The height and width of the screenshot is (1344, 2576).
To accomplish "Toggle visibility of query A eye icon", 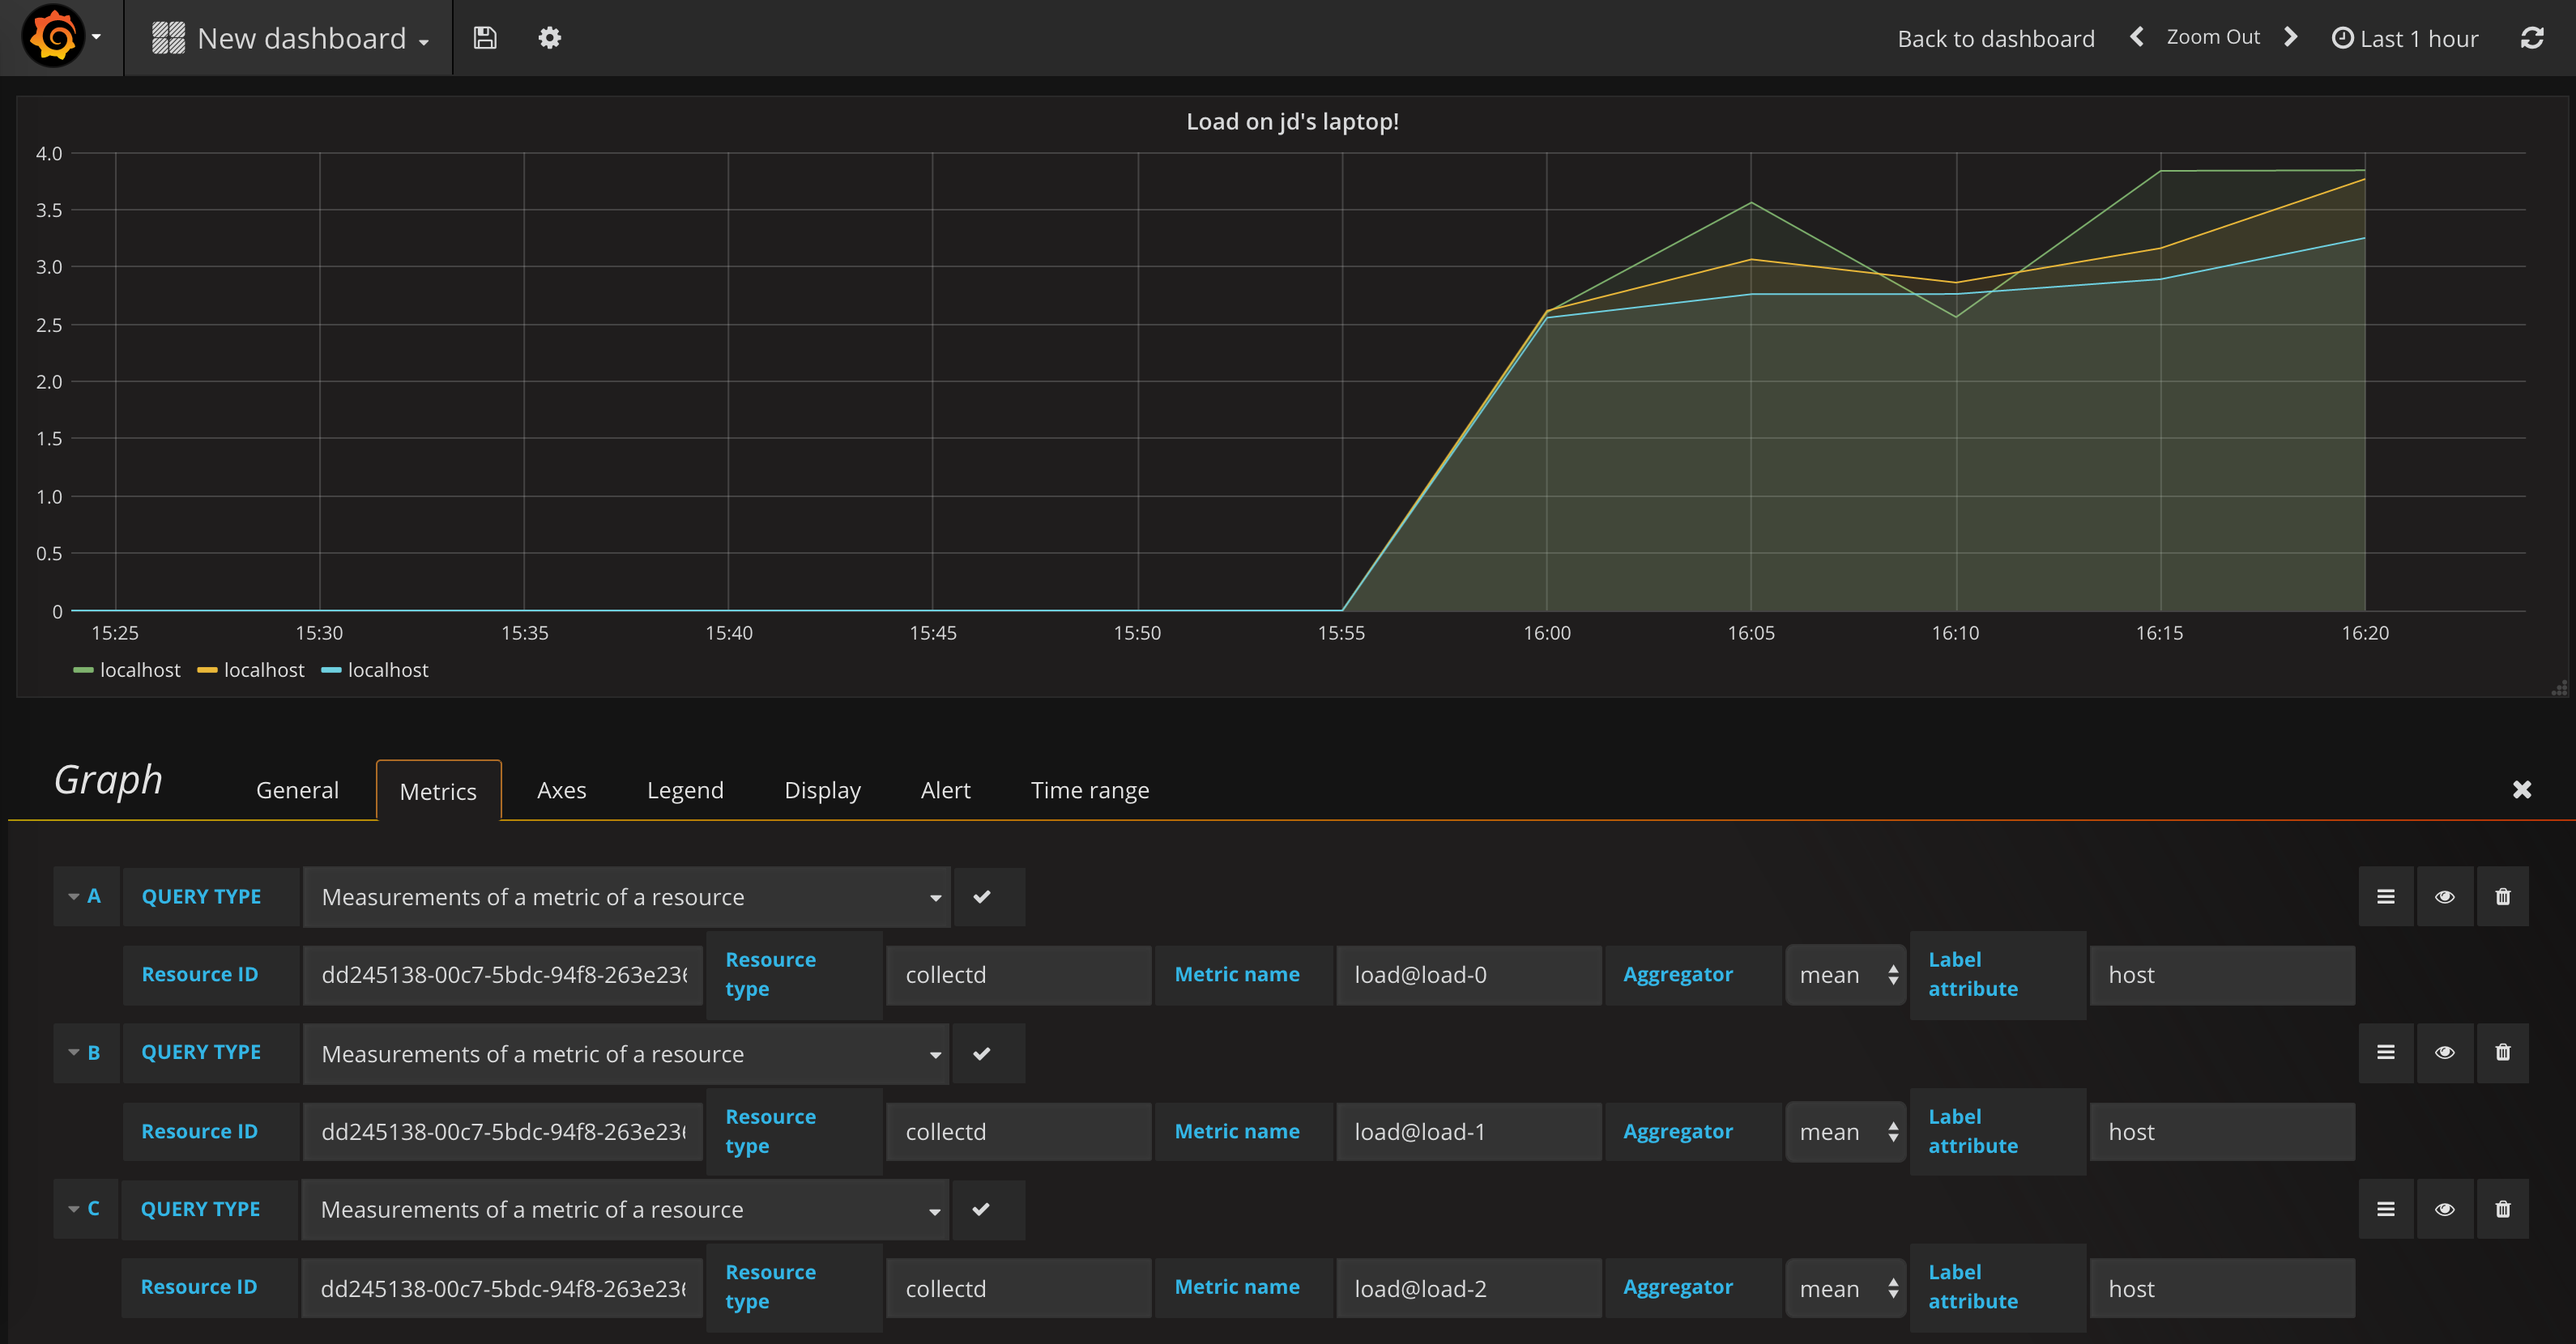I will click(x=2444, y=896).
